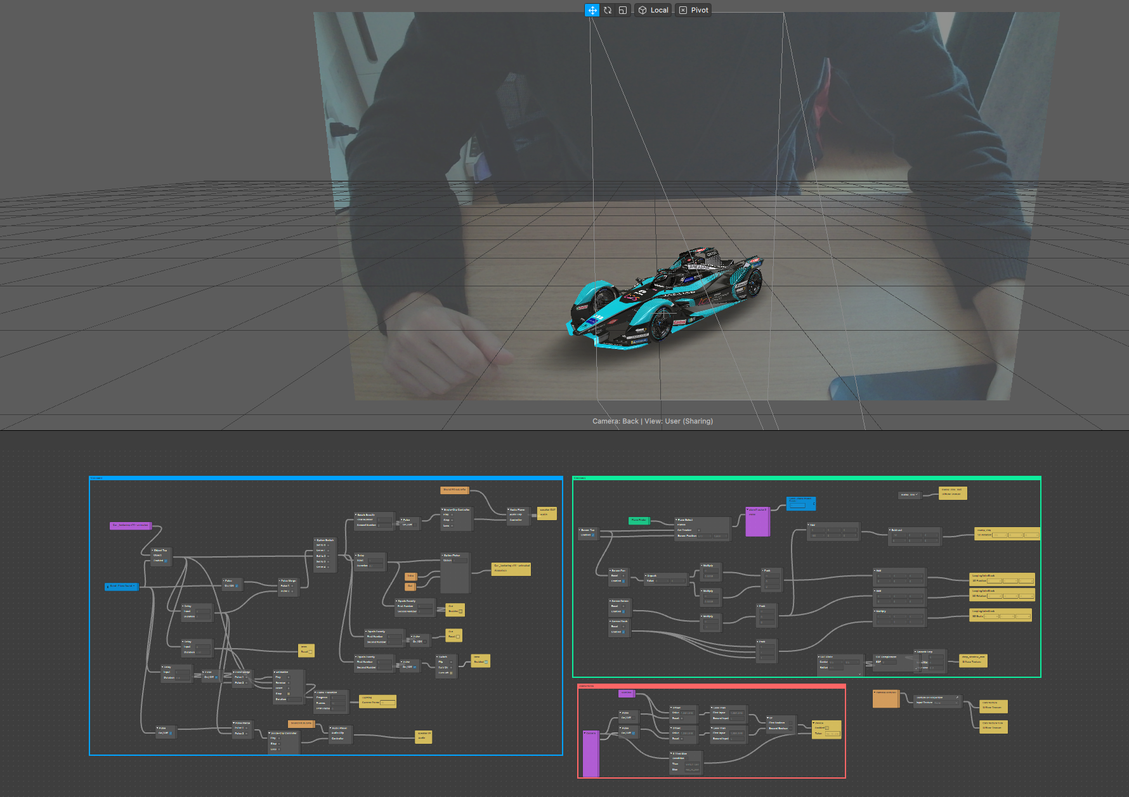Select the purple Car animation producer node

pyautogui.click(x=131, y=525)
